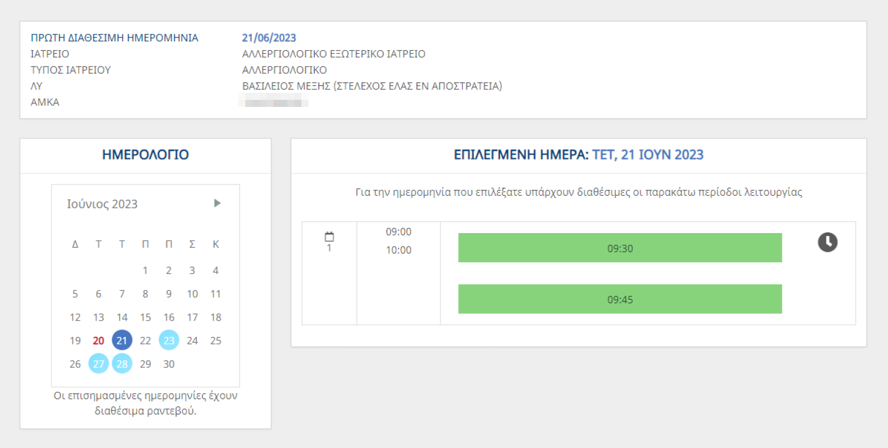Click the highlighted dates note under calendar
Screen dimensions: 888x448
click(145, 403)
